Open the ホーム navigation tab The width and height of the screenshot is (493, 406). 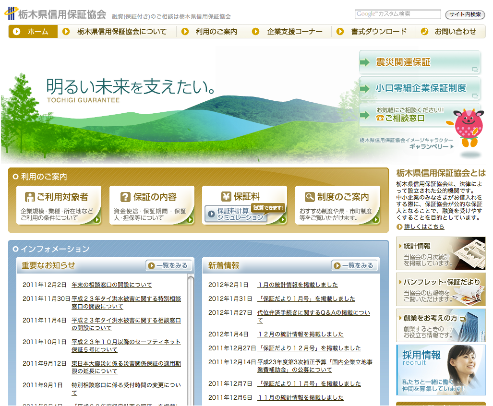(x=33, y=32)
